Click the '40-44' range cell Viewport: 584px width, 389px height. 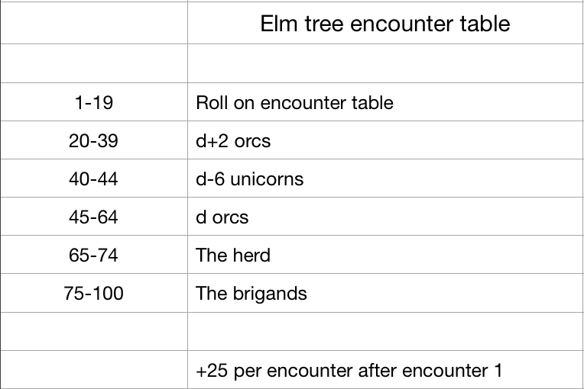pyautogui.click(x=94, y=178)
